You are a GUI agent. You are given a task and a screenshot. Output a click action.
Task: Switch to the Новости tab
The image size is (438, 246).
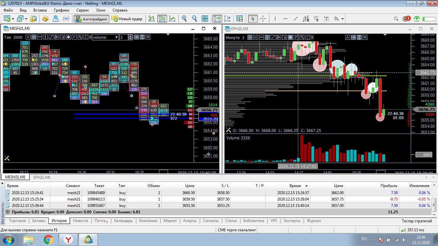80,221
